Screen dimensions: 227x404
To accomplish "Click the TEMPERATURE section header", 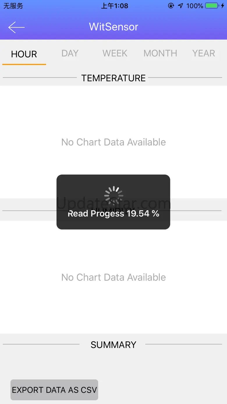I will [x=114, y=78].
